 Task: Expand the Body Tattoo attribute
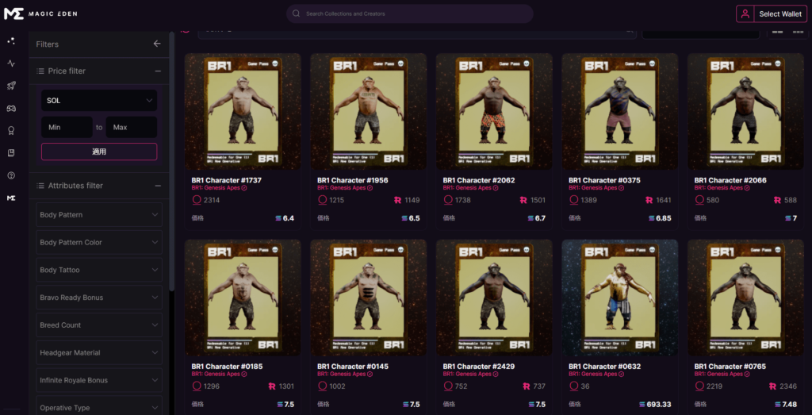tap(99, 270)
